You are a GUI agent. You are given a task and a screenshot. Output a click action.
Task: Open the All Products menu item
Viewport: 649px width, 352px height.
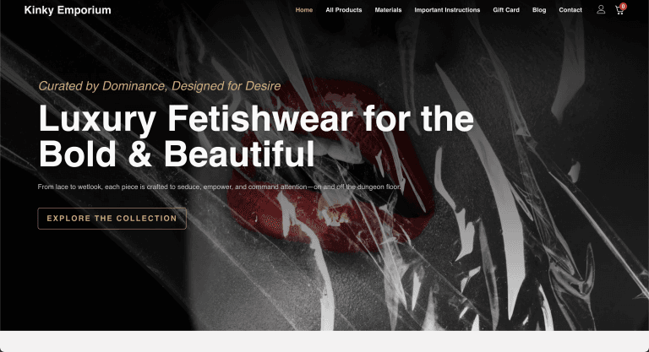[344, 10]
